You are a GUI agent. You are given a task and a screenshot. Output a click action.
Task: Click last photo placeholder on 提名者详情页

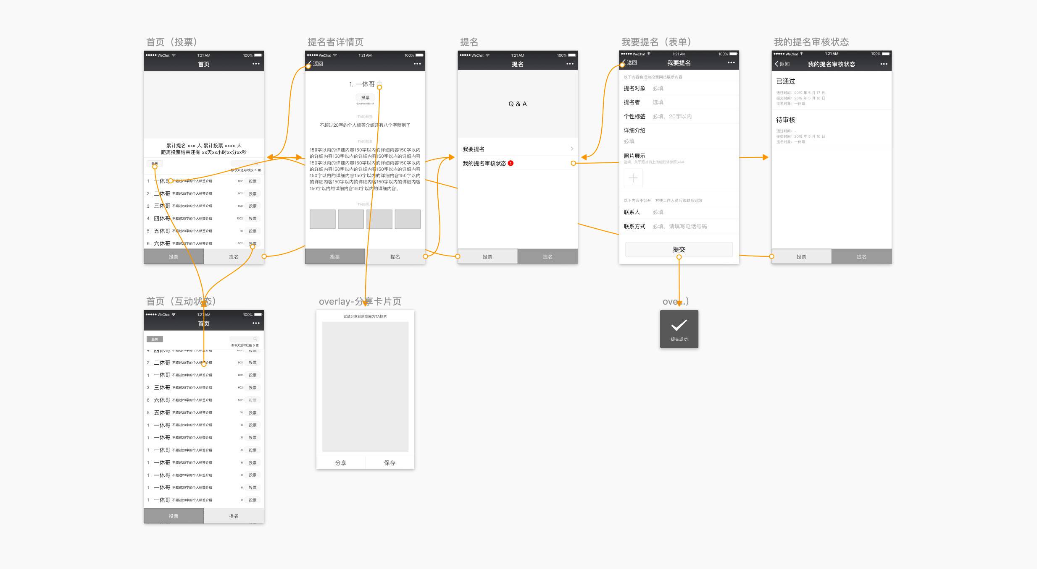408,219
